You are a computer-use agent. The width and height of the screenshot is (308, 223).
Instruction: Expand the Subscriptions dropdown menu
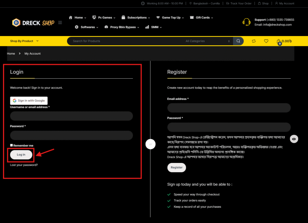point(149,18)
